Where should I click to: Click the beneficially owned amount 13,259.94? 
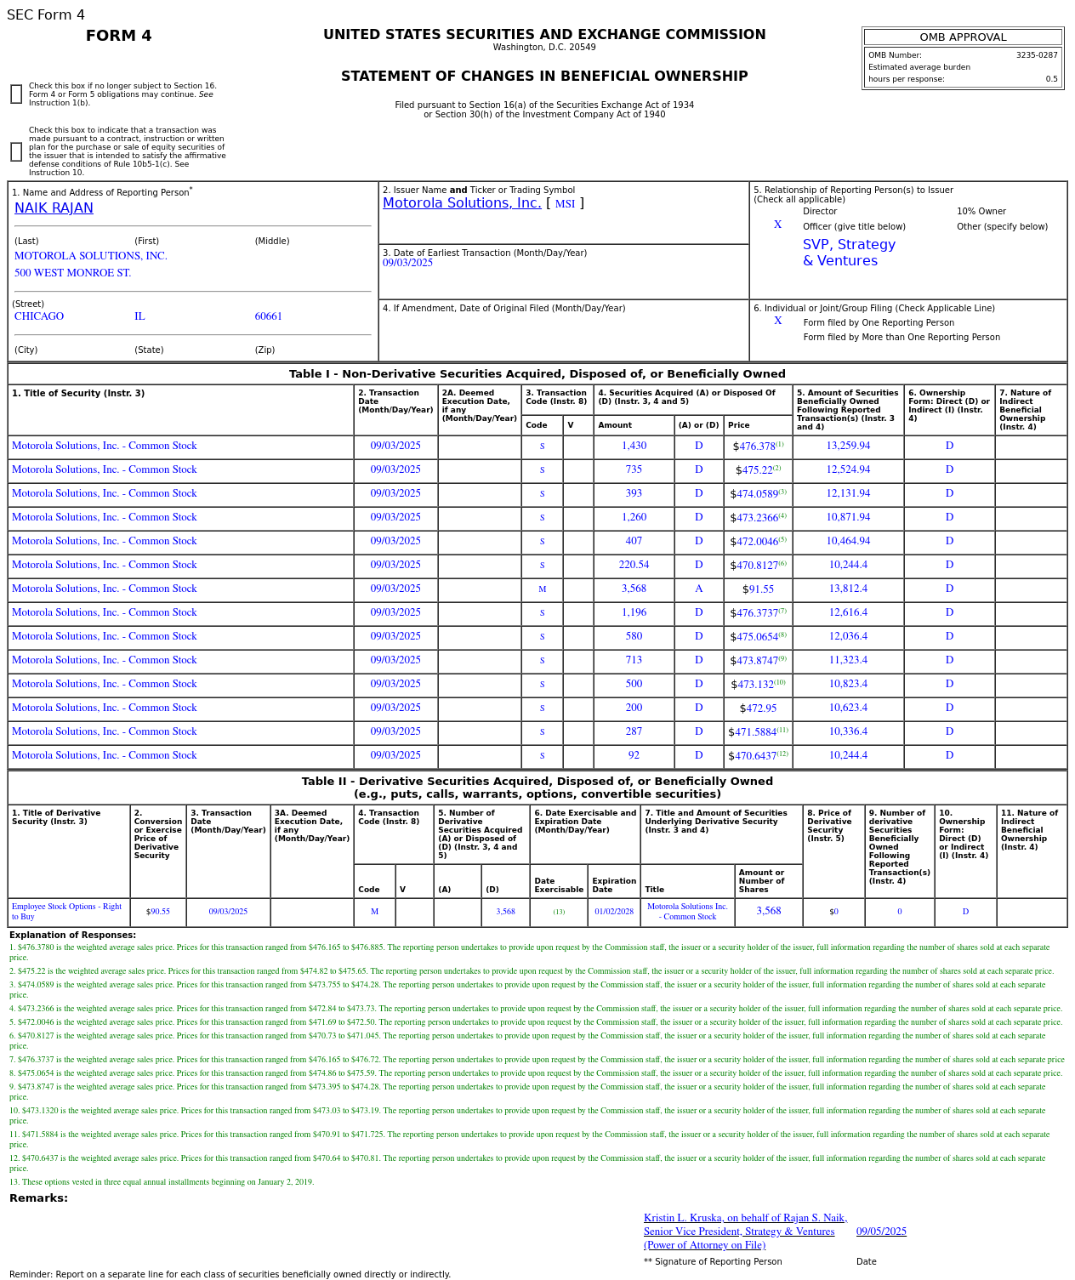(x=848, y=446)
